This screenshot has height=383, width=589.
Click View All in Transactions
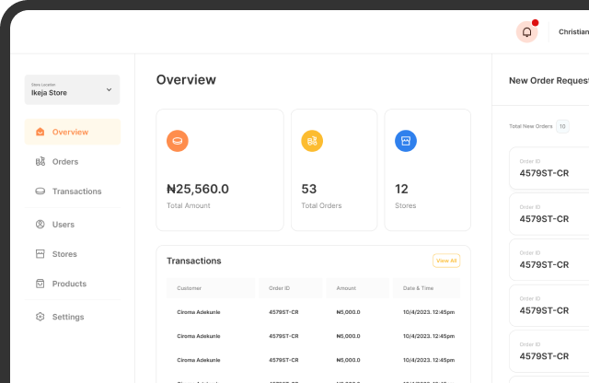click(445, 261)
